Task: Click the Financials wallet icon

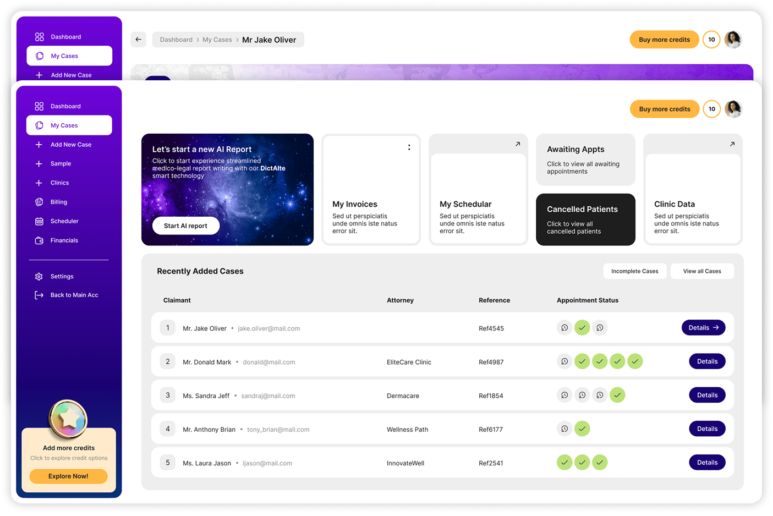Action: pos(39,240)
